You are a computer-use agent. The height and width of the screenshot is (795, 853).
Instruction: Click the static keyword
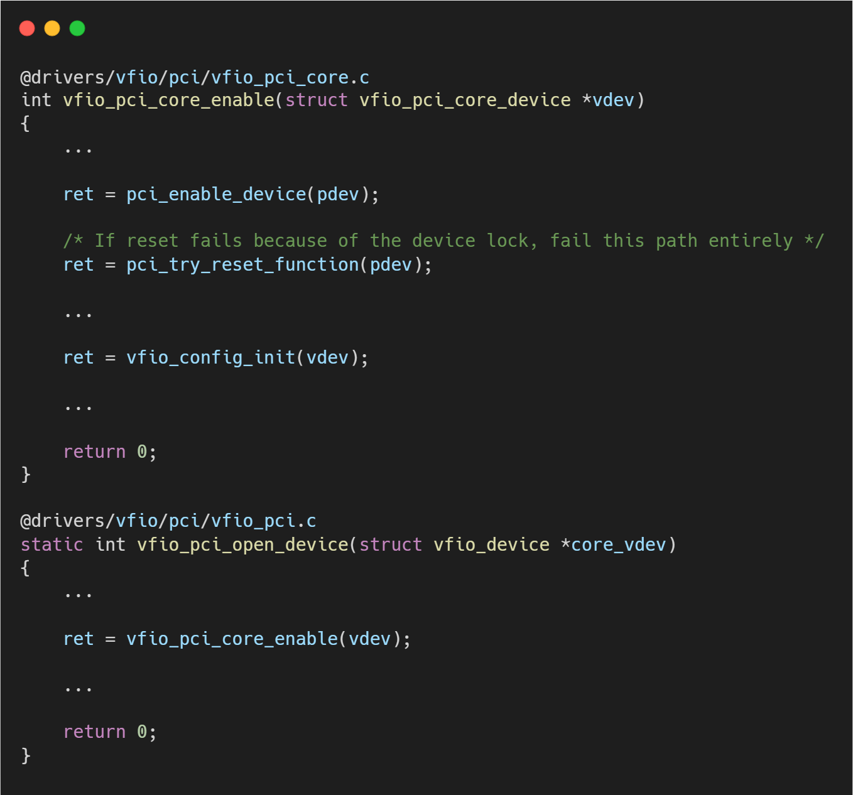pos(52,544)
